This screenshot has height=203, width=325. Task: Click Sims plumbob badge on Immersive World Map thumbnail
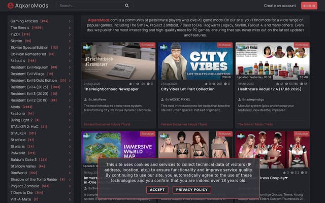[x=86, y=136]
